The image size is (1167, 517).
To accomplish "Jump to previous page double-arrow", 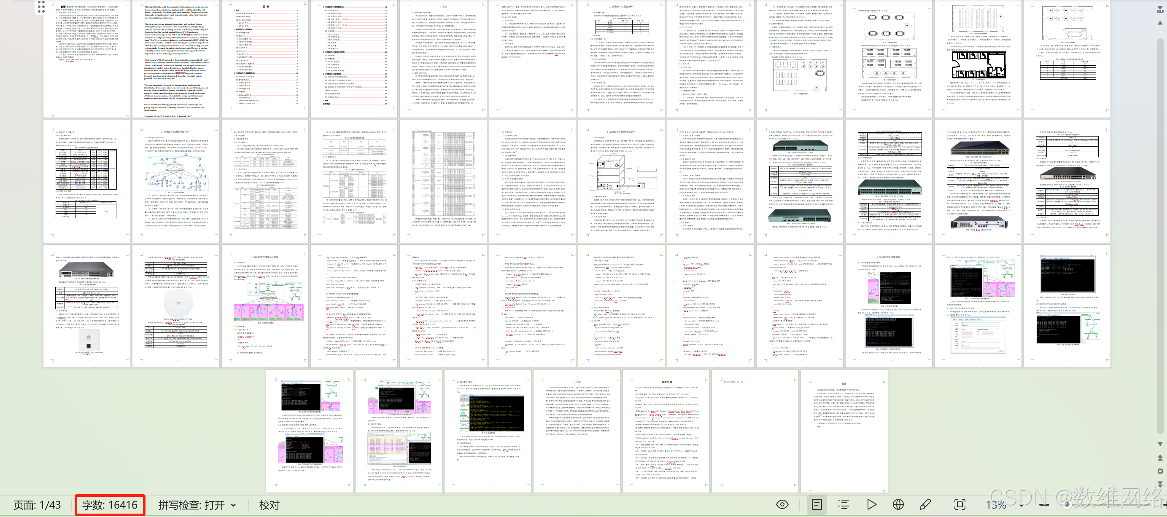I will (x=1160, y=457).
